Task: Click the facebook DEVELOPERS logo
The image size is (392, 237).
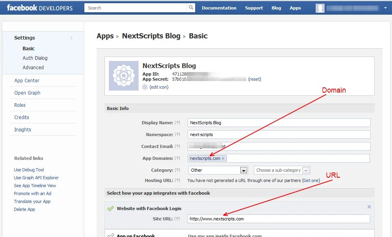Action: click(x=40, y=8)
